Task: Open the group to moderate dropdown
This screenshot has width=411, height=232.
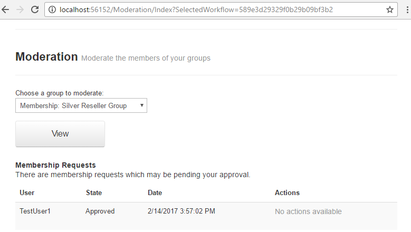Action: (81, 105)
